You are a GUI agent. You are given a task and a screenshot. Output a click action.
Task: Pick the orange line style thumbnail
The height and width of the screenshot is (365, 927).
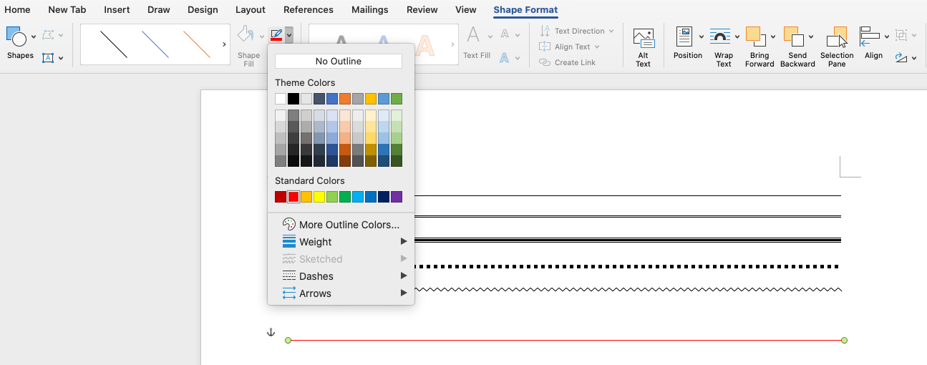197,44
